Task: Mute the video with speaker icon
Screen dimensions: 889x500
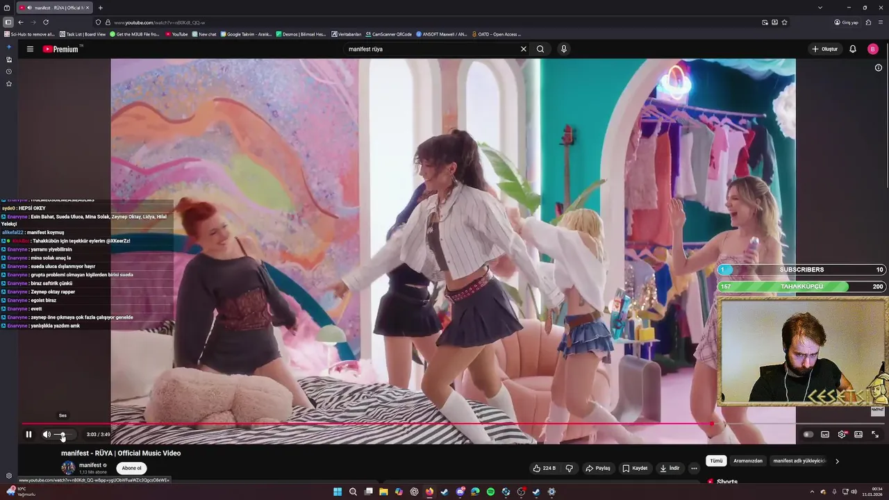Action: coord(47,435)
